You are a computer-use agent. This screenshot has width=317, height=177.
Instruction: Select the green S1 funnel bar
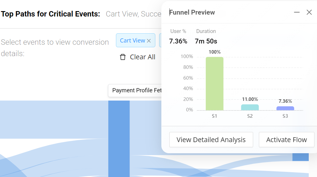214,84
